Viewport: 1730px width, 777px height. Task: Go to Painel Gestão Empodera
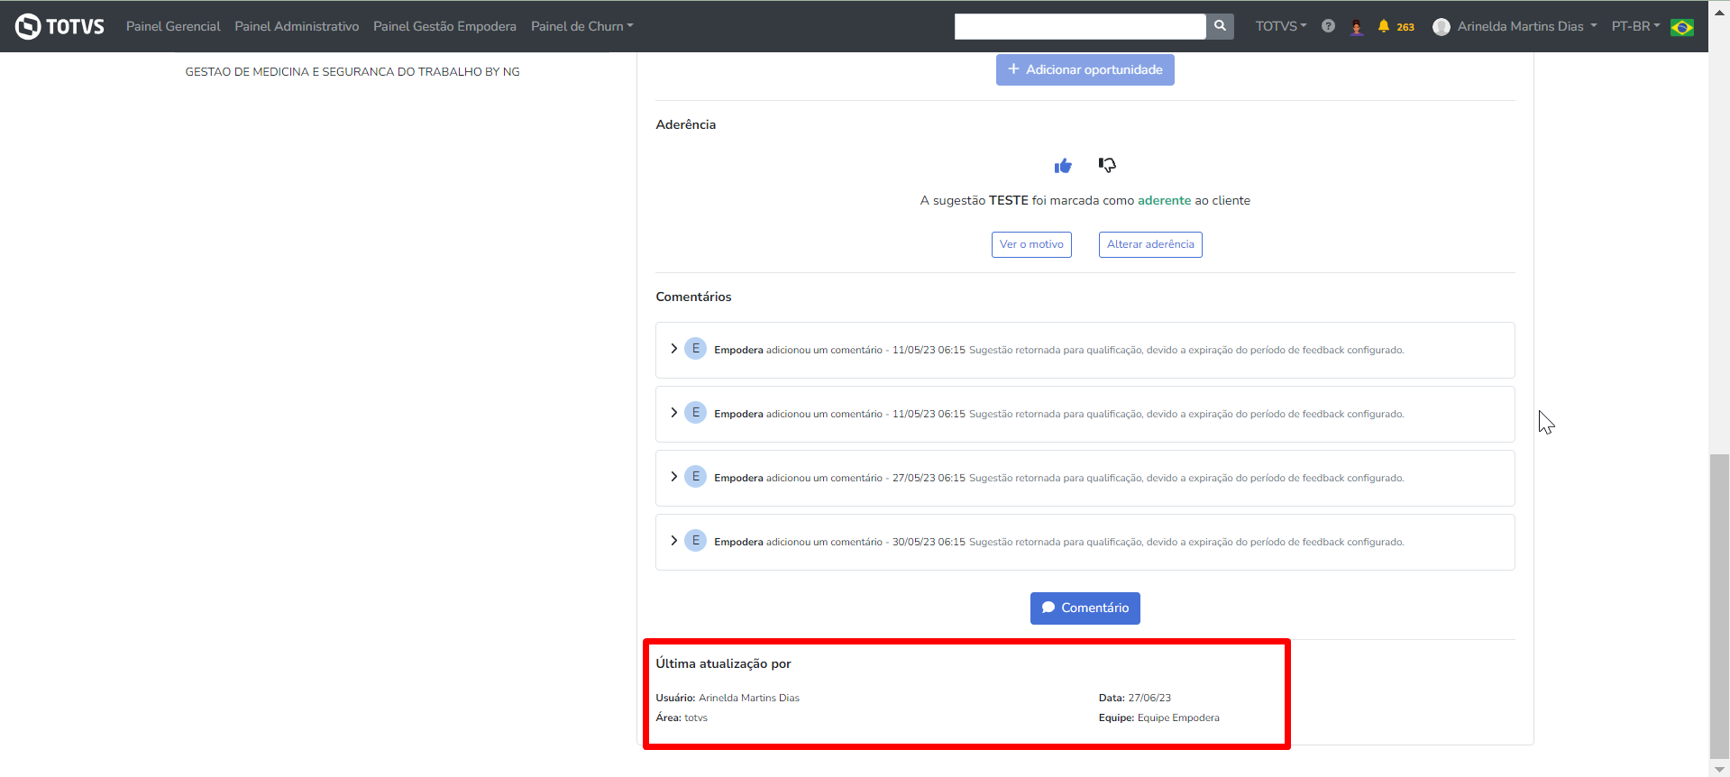[x=444, y=26]
